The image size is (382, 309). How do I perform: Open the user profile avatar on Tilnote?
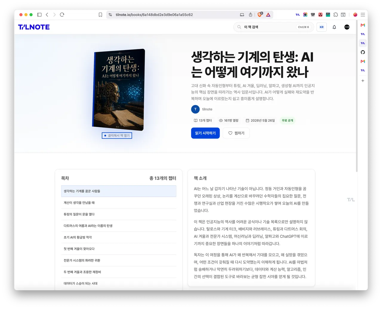(347, 27)
